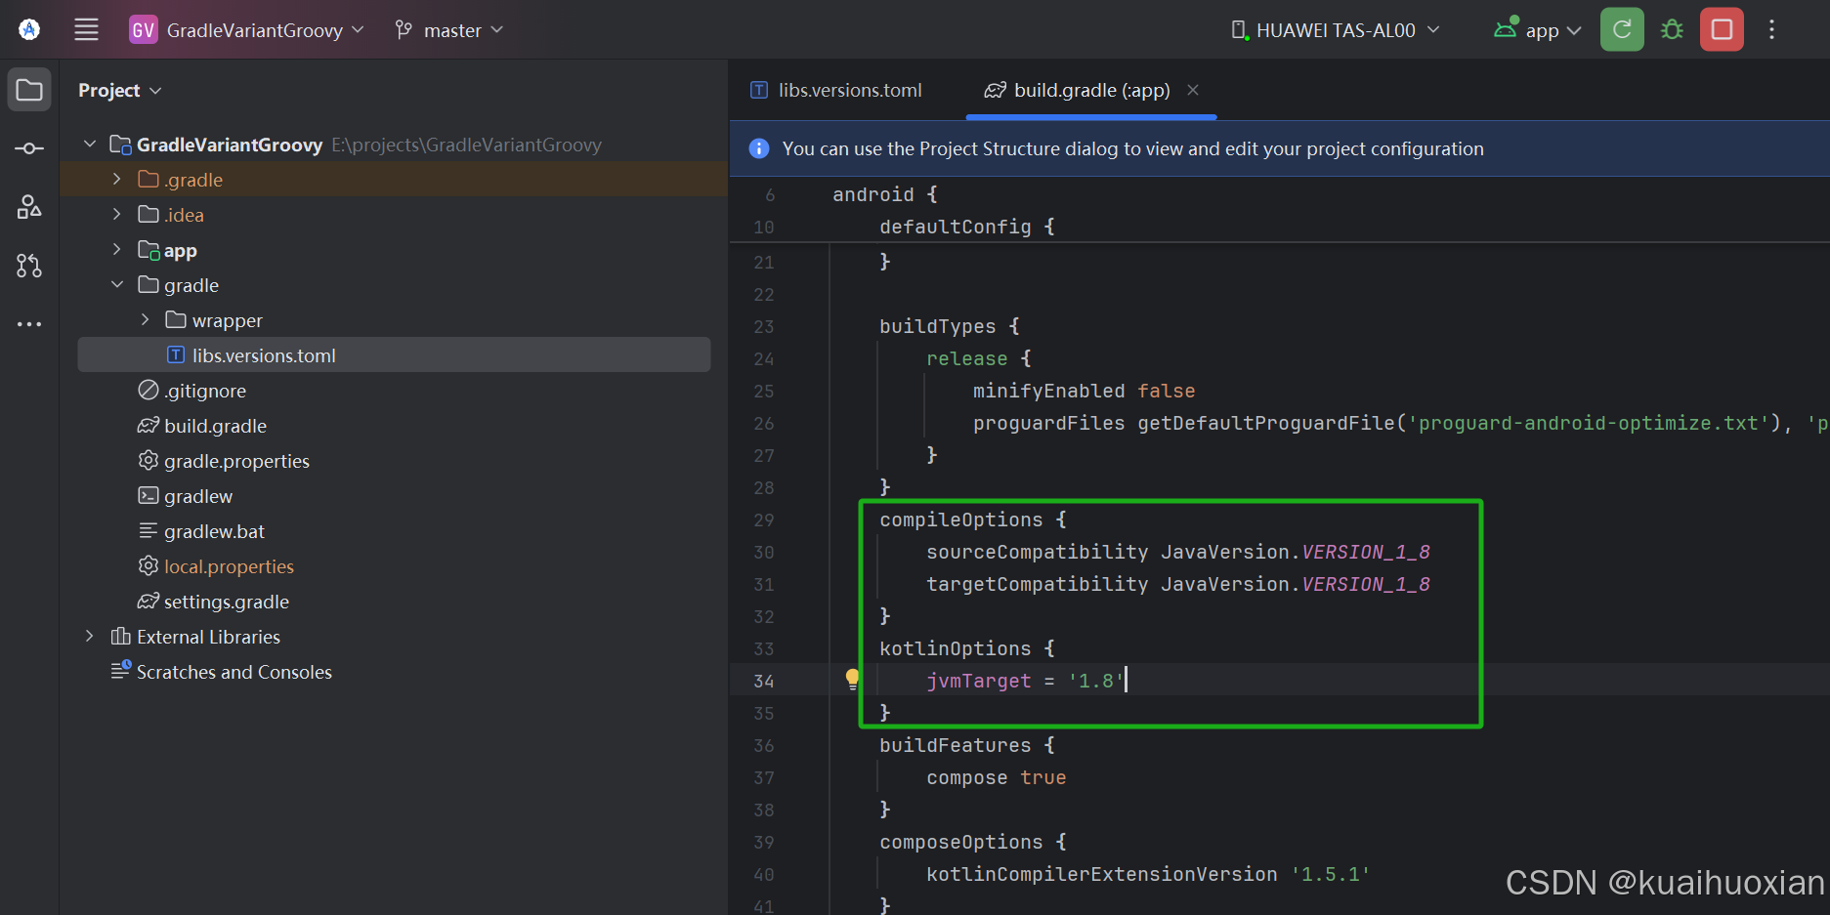Open the Project tool window folder icon

point(28,89)
